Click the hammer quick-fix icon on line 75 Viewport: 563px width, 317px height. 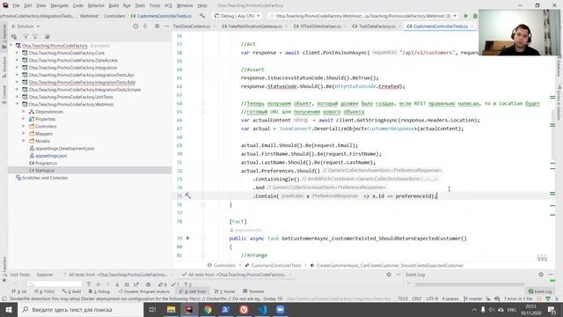(x=187, y=195)
